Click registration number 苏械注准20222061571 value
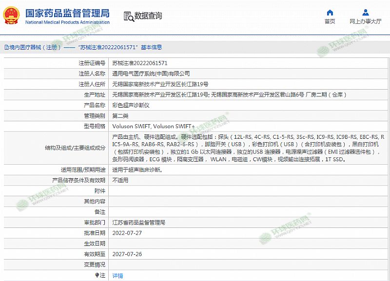Image resolution: width=390 pixels, height=281 pixels. 140,63
